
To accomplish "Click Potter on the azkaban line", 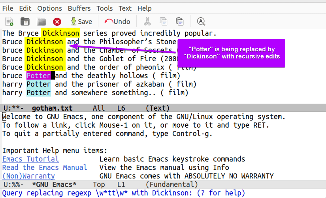I will pos(39,84).
